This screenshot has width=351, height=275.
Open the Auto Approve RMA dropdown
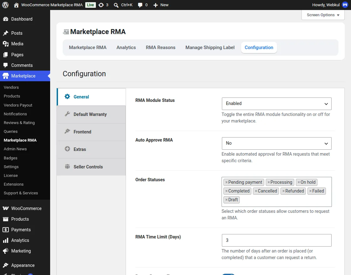(276, 143)
